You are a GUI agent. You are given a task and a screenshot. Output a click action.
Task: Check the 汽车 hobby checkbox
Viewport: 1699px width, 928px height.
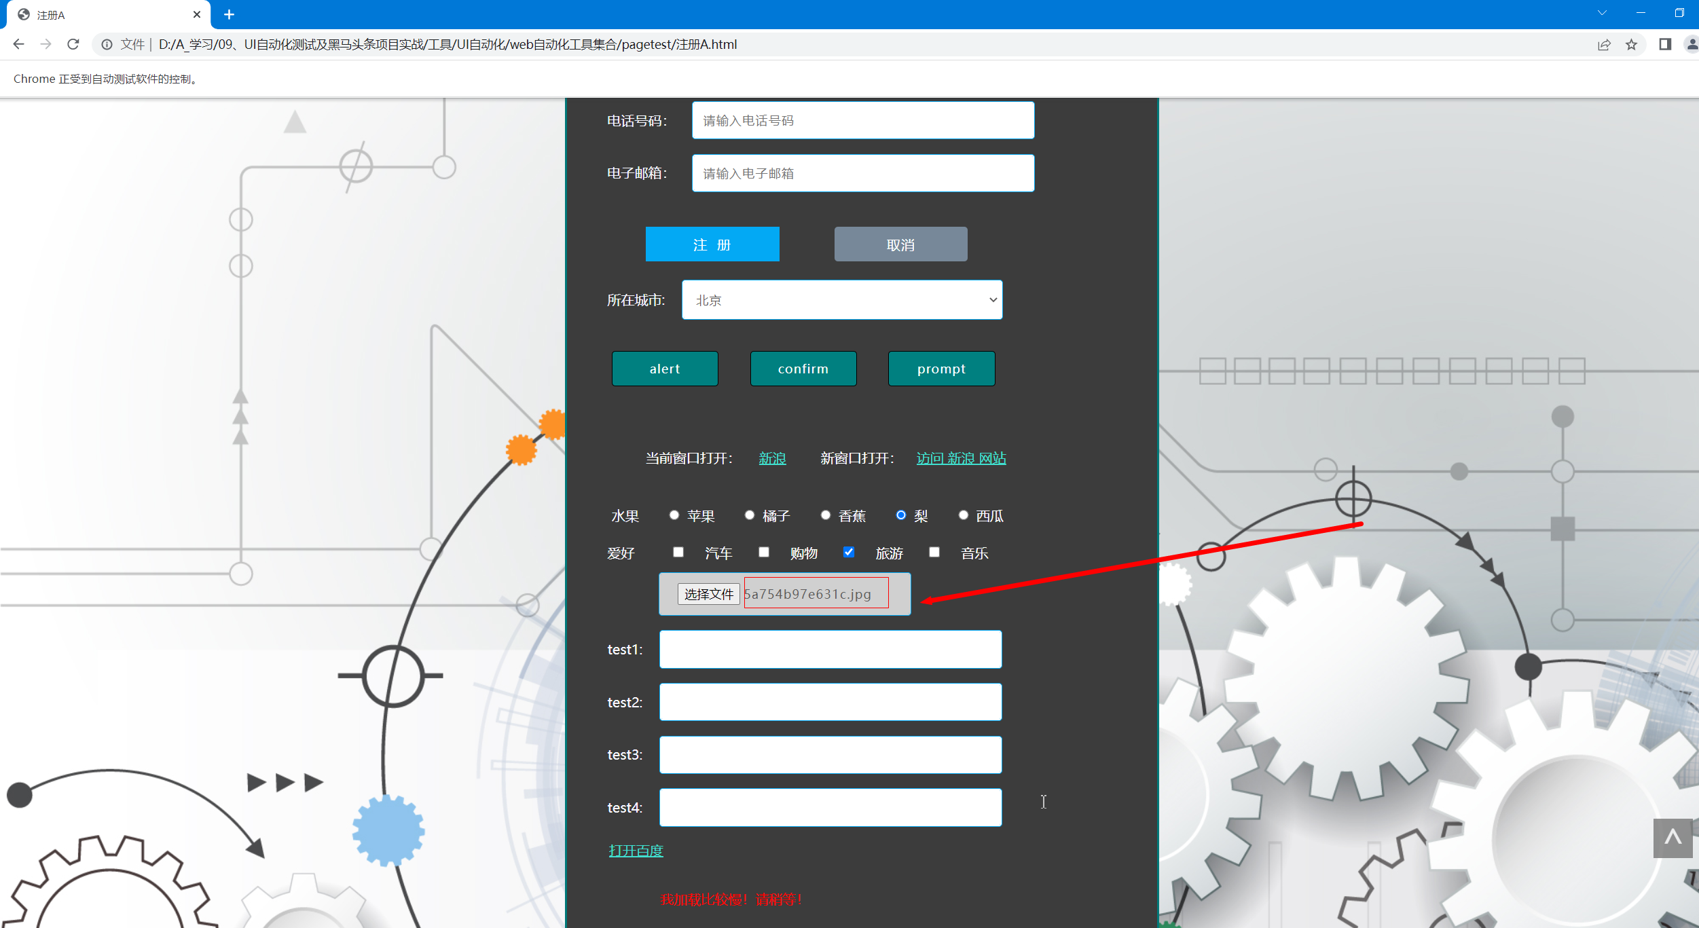pos(678,552)
